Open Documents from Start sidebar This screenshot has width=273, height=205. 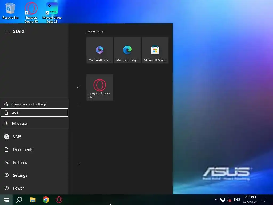coord(34,149)
